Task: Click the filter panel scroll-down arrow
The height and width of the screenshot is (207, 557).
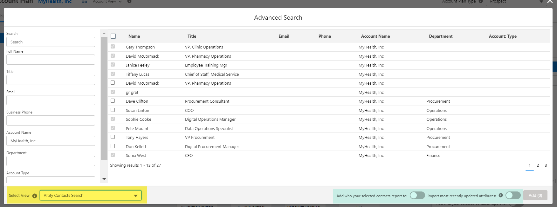Action: click(x=104, y=179)
